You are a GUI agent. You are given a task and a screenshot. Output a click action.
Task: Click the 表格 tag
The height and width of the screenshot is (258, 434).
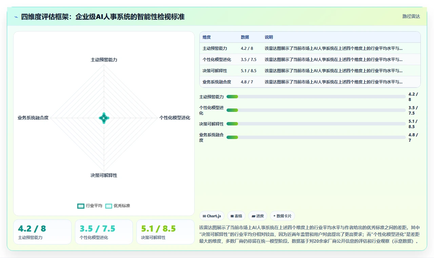coord(236,216)
